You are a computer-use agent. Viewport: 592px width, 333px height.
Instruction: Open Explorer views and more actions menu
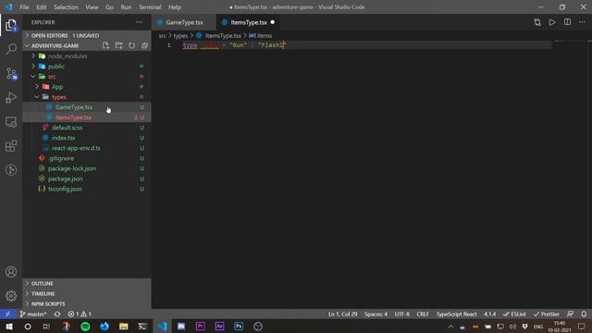click(140, 22)
